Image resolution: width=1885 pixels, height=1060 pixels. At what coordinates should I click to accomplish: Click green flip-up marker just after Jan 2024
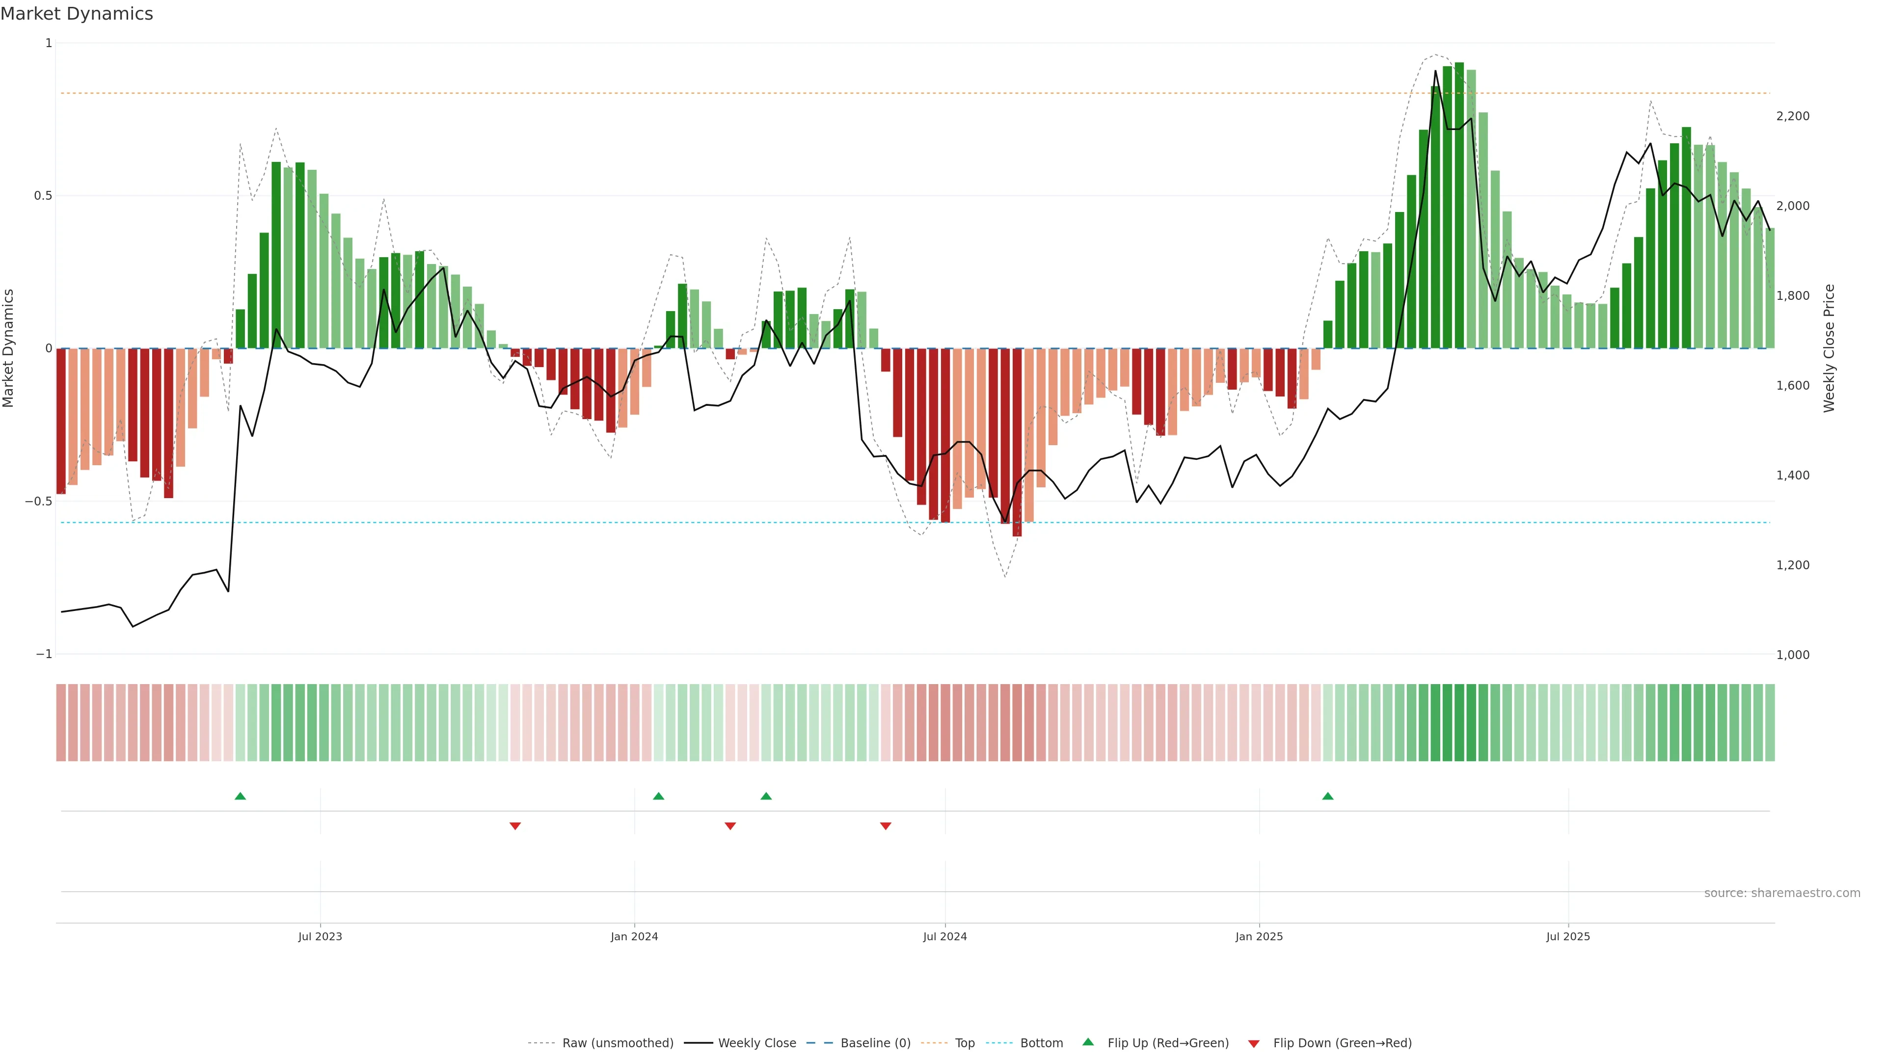(659, 796)
